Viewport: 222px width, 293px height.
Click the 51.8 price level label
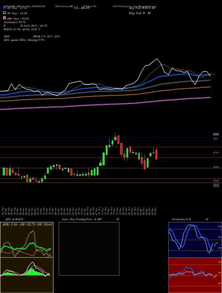[215, 139]
